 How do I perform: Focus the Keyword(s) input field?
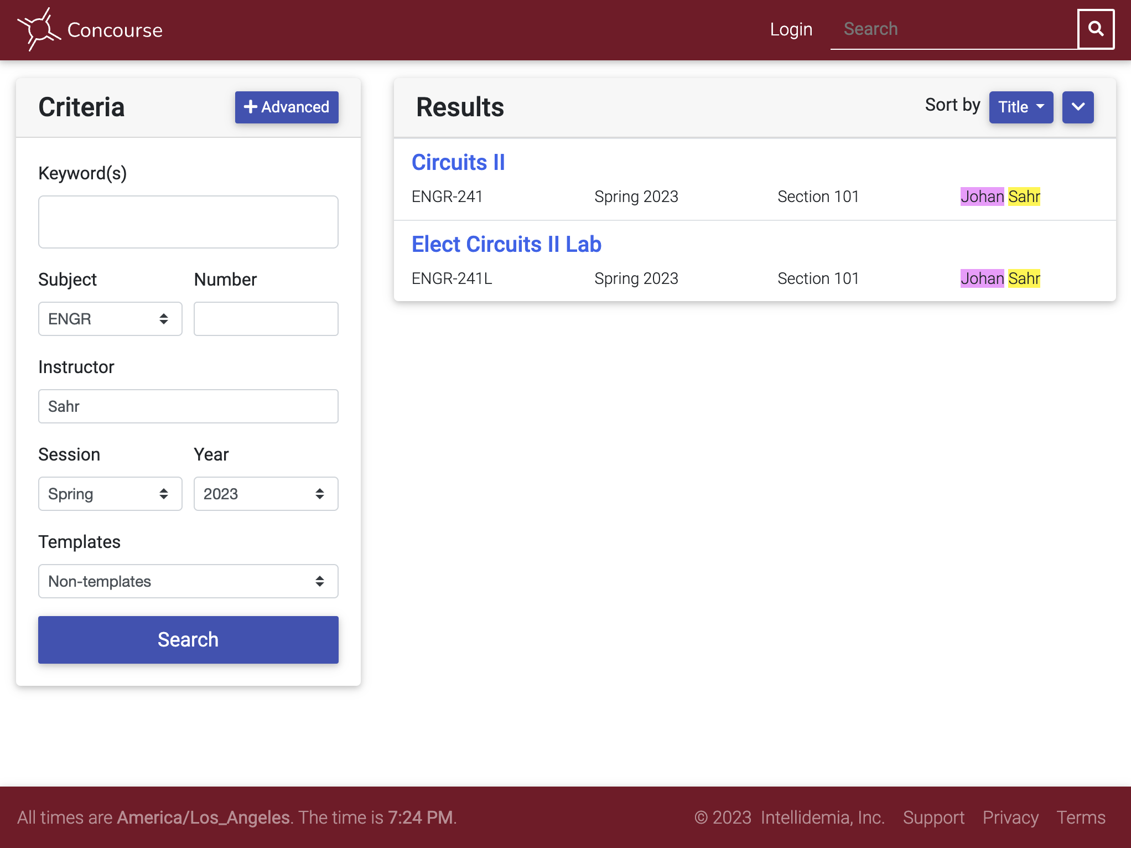188,222
